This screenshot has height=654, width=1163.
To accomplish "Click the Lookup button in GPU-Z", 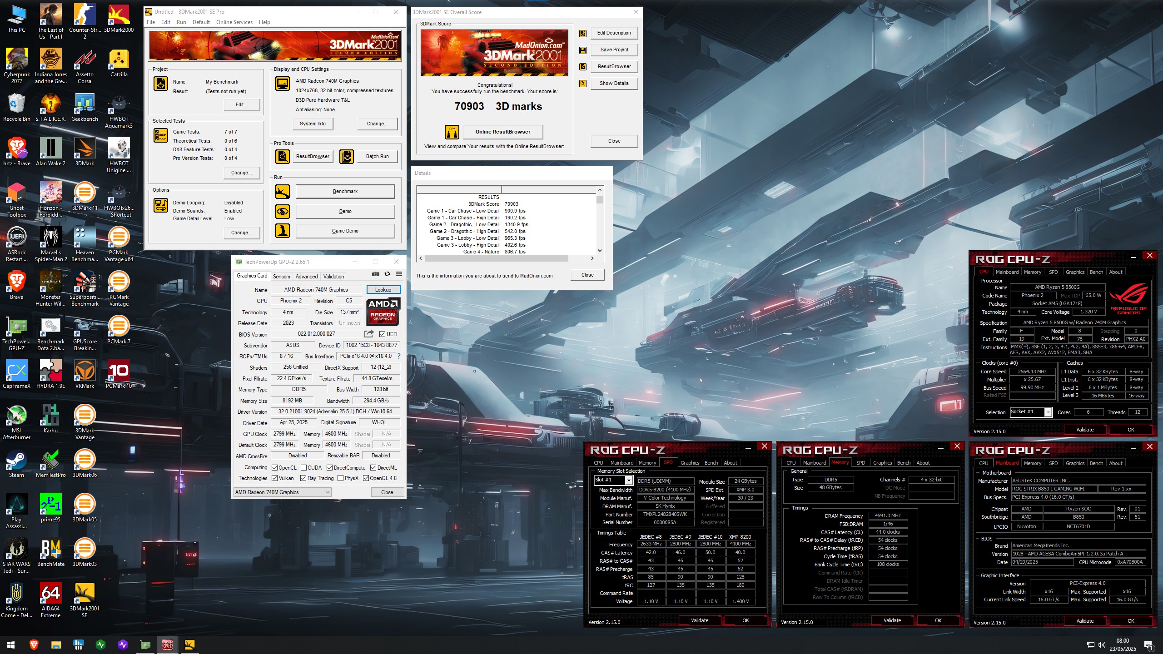I will tap(383, 290).
